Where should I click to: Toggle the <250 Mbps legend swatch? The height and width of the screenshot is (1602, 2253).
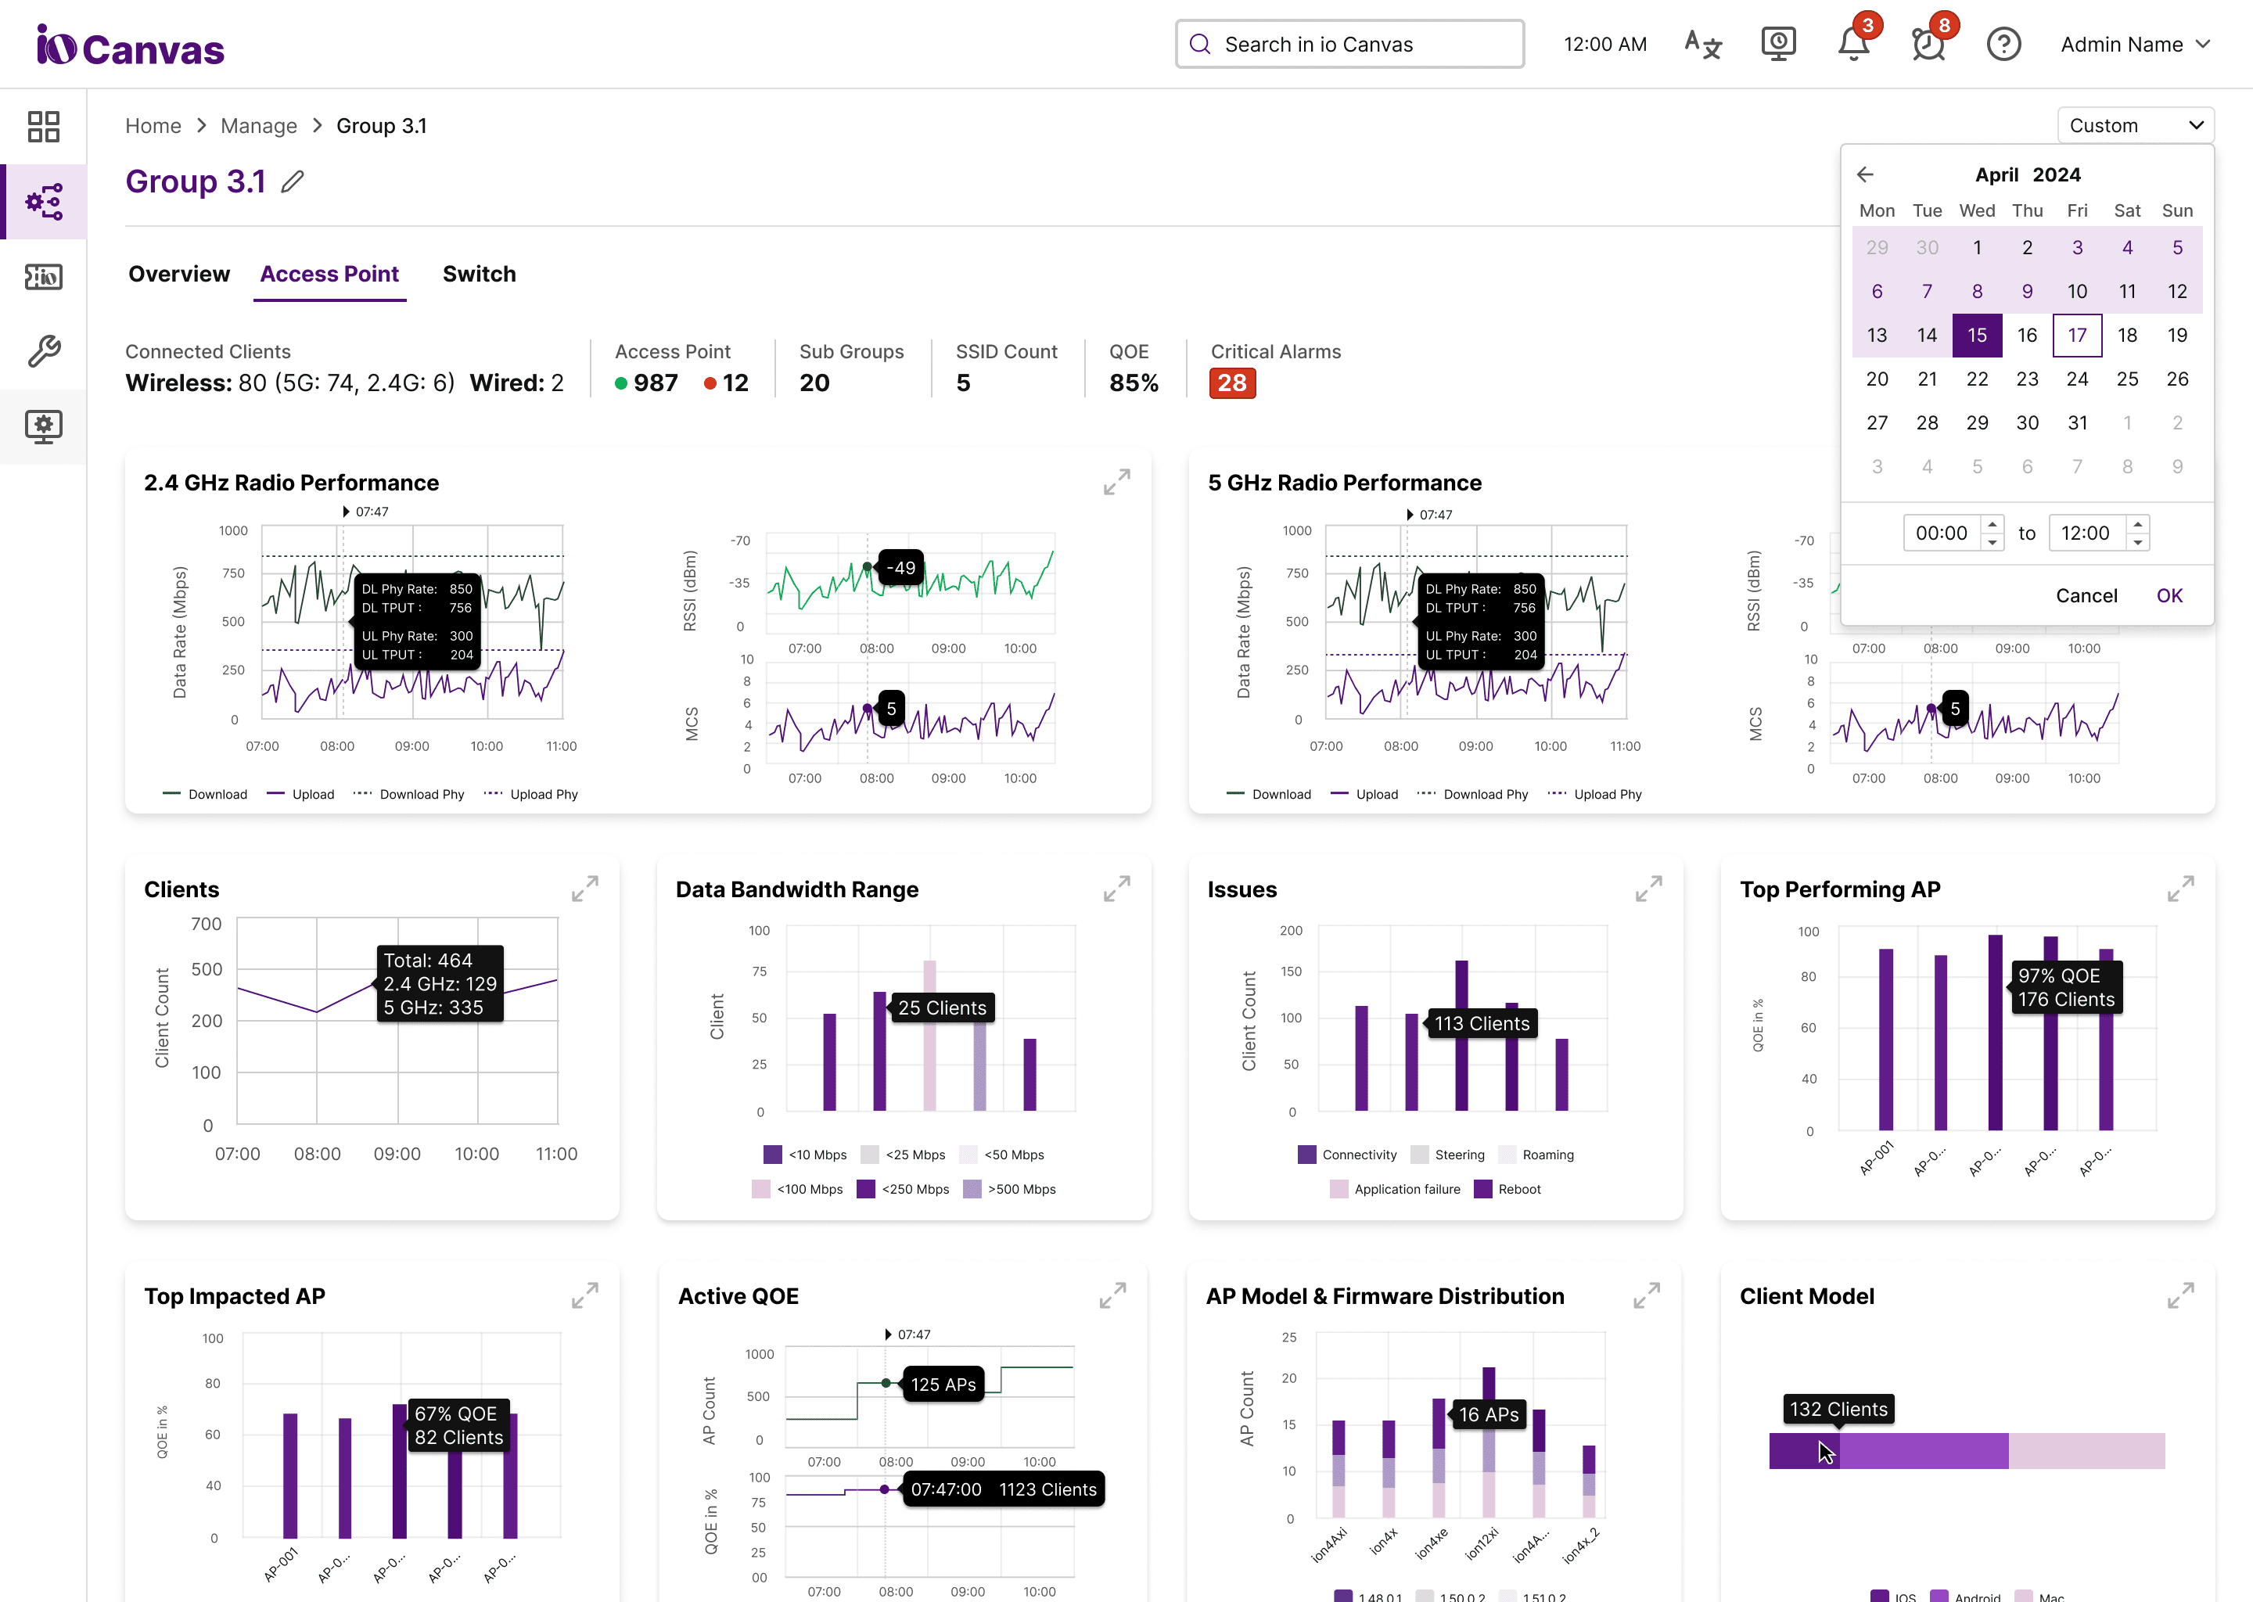(866, 1189)
